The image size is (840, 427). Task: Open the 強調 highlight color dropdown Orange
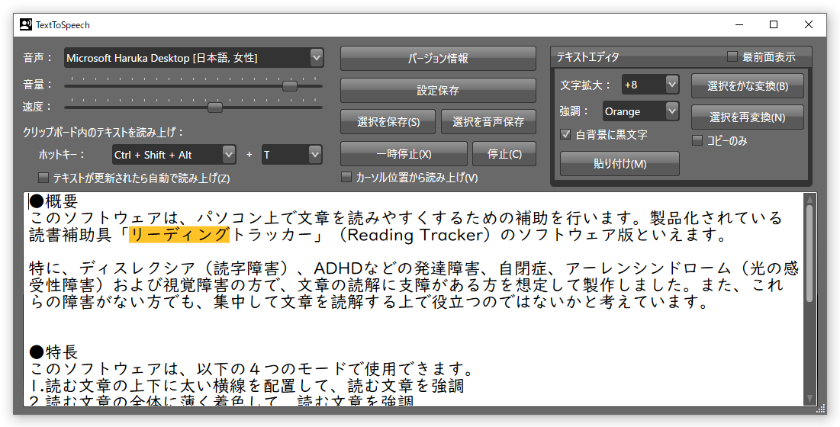click(641, 111)
